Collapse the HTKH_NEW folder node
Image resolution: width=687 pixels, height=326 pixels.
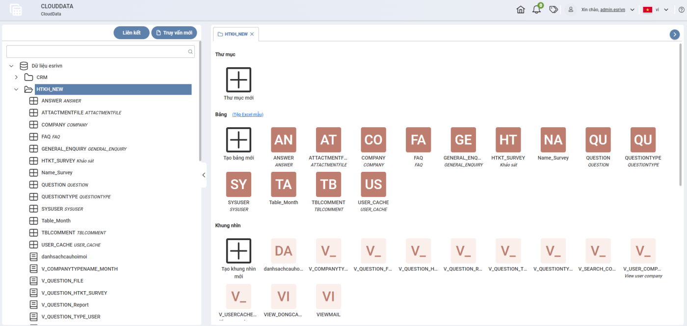tap(16, 89)
